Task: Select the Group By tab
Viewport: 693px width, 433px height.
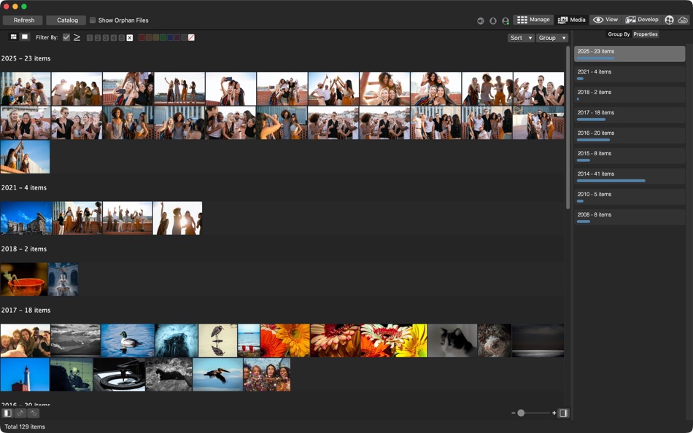Action: point(618,34)
